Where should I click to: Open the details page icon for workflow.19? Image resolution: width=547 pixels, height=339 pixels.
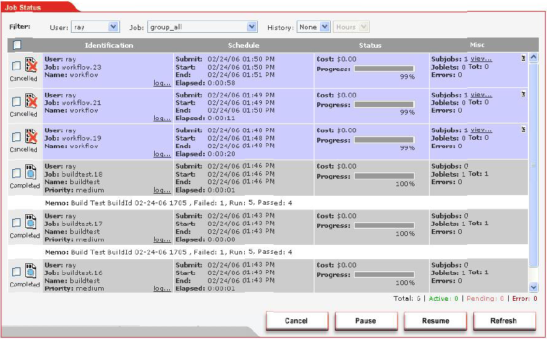point(523,130)
